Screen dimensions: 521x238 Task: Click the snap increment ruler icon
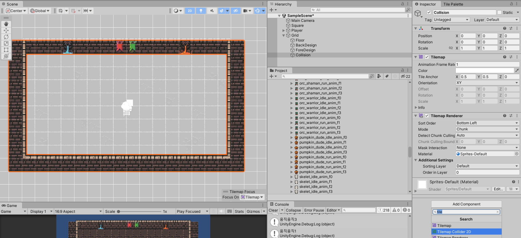click(86, 11)
